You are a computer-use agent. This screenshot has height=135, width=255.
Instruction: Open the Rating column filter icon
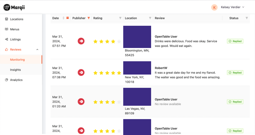pos(120,18)
